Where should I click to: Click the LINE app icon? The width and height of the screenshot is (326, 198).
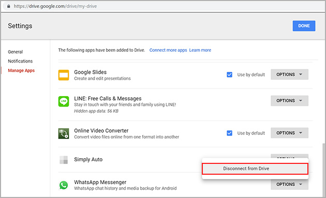(x=64, y=101)
